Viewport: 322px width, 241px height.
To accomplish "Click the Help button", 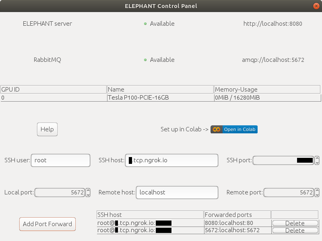I will pos(47,129).
